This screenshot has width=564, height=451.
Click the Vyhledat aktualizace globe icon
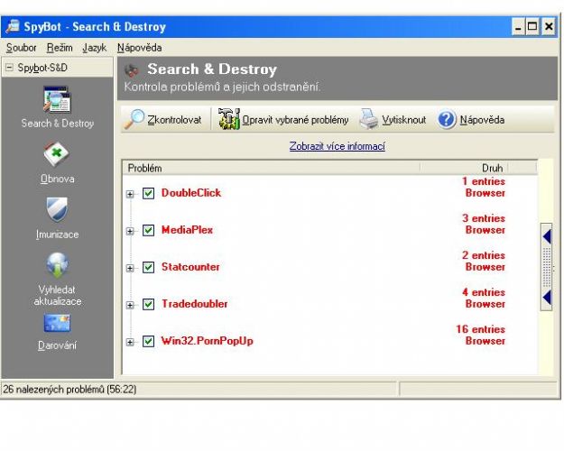tap(57, 265)
